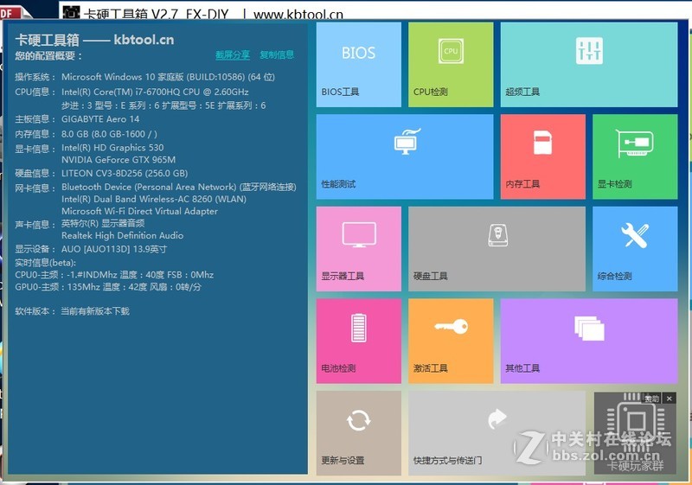Open the 显示器工具 monitor tile
Viewport: 692px width, 485px height.
coord(359,249)
